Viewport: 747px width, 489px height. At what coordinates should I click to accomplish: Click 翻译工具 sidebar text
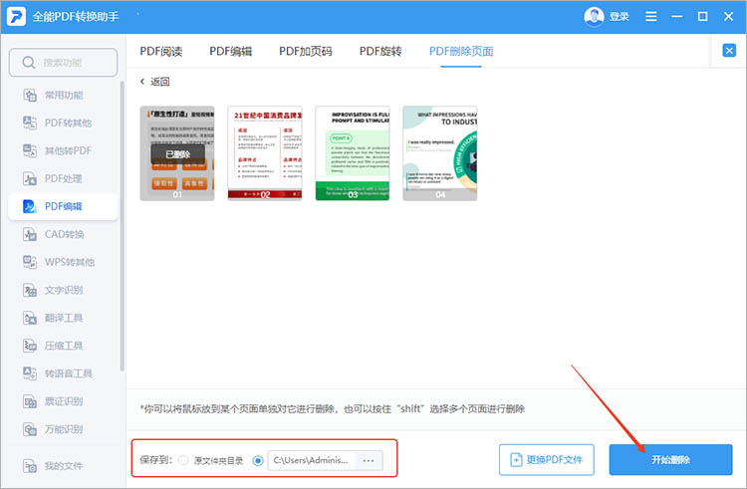(64, 318)
